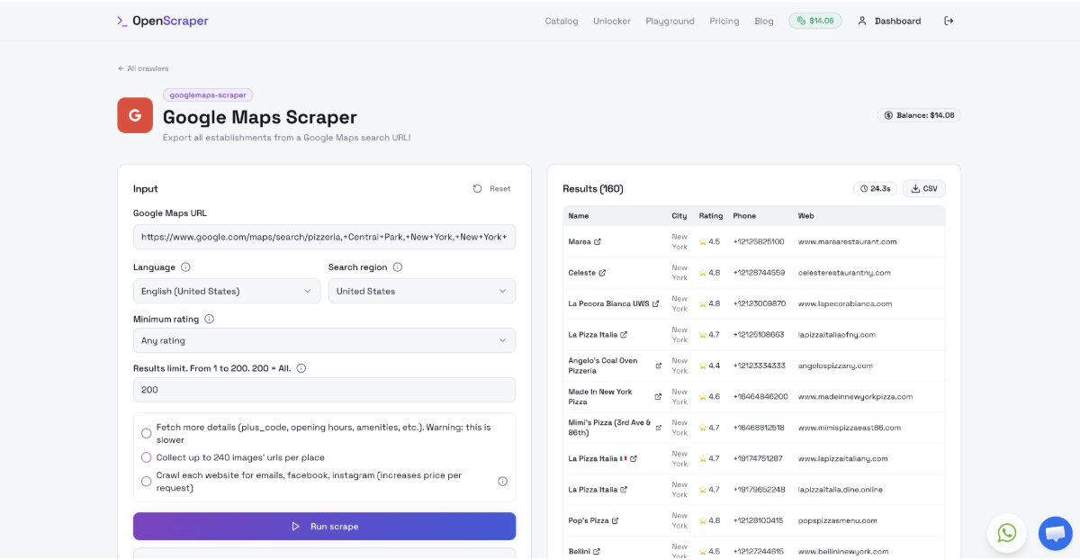Click the Name column header

point(579,216)
